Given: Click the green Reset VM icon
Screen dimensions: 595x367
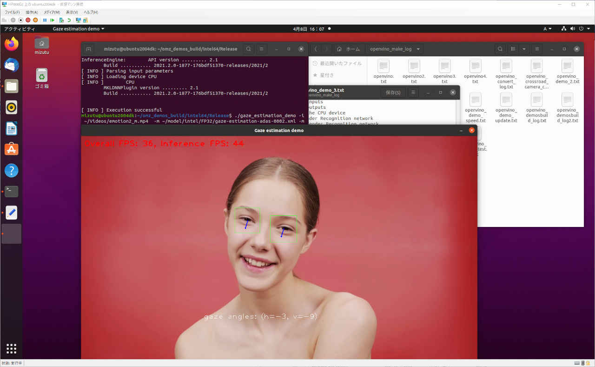Looking at the screenshot, I should 53,20.
